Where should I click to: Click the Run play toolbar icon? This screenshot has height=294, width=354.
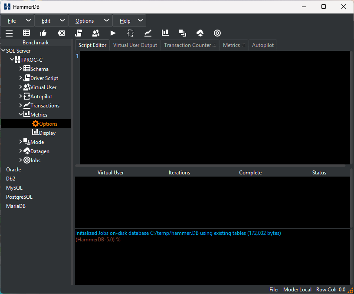coord(113,33)
